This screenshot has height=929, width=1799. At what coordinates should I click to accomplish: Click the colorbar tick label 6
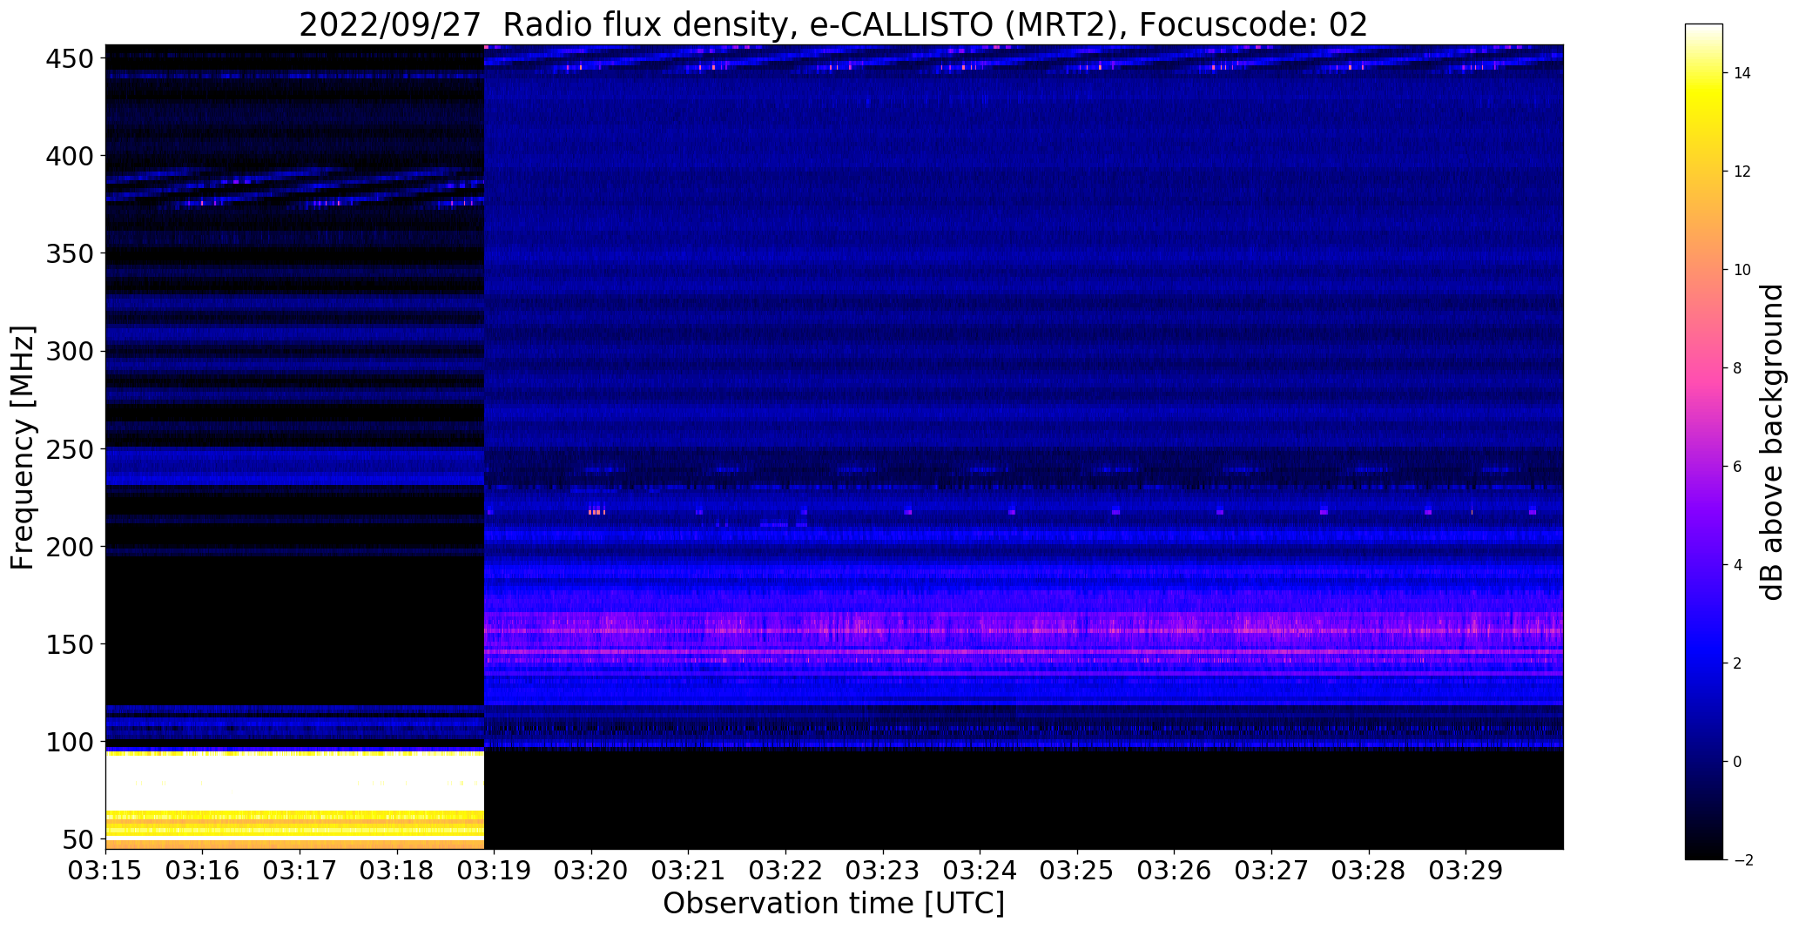1738,467
